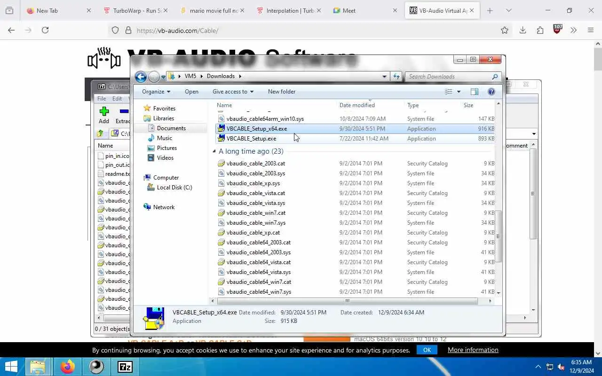Click the 7-Zip up-folder icon
This screenshot has height=376, width=602.
tap(100, 133)
